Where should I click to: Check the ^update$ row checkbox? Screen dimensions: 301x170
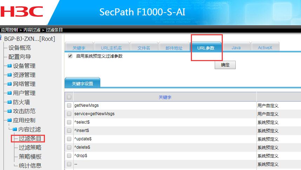click(x=69, y=139)
